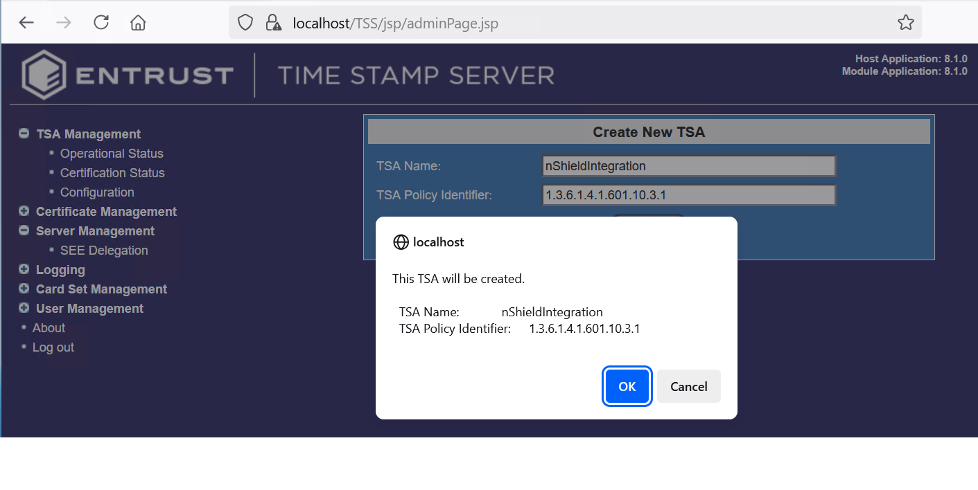Click the TSA Name input field
This screenshot has height=490, width=978.
click(688, 165)
